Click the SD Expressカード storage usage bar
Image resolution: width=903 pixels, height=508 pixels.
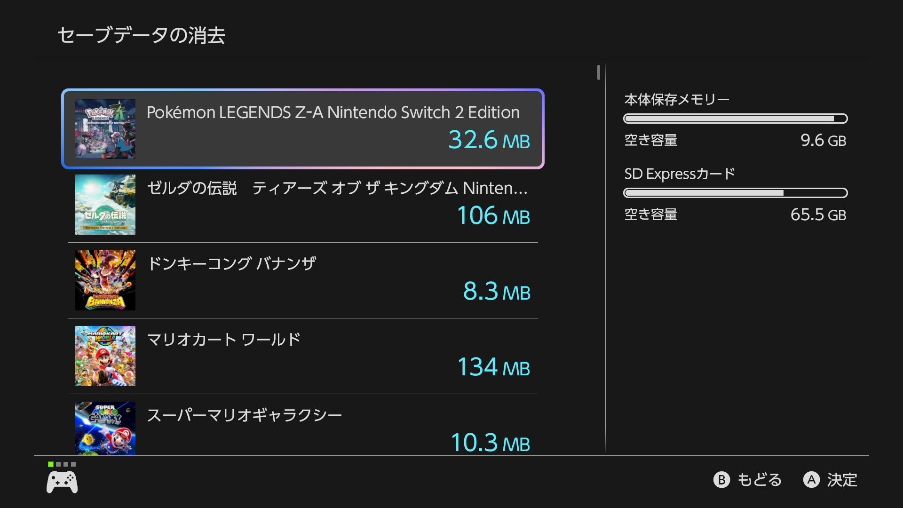[x=735, y=193]
